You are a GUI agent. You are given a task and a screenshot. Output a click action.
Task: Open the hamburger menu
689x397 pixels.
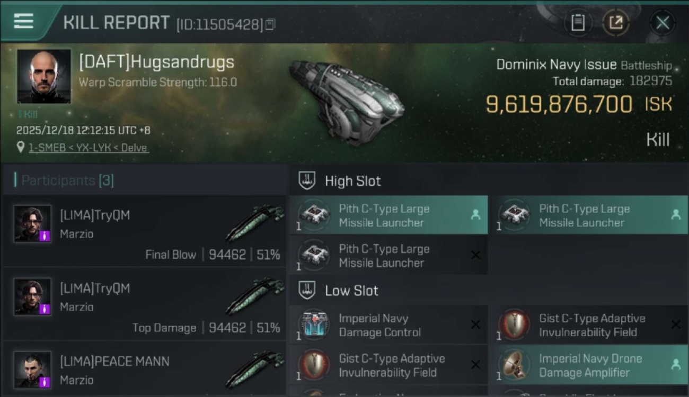point(24,21)
